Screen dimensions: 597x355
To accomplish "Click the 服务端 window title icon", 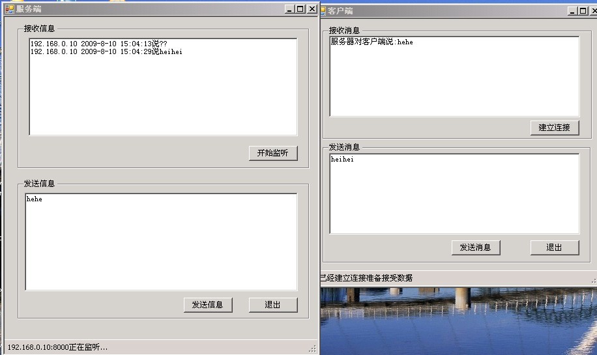I will (x=10, y=8).
